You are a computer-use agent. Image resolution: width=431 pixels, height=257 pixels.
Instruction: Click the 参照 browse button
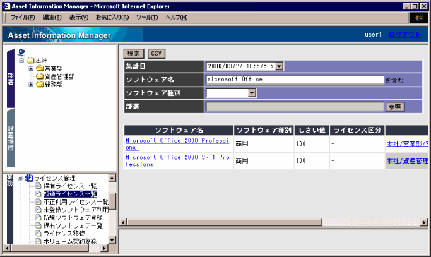pos(395,107)
